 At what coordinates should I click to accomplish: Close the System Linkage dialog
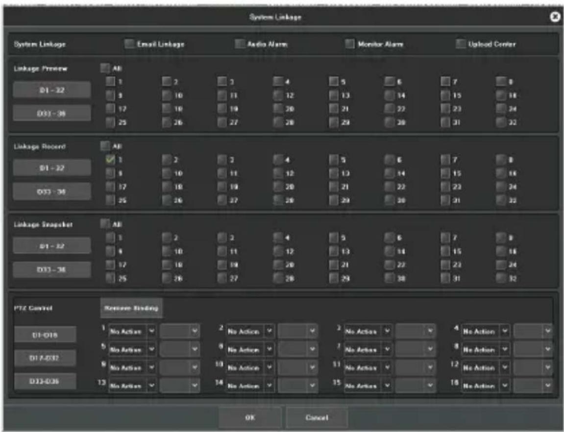[x=555, y=17]
